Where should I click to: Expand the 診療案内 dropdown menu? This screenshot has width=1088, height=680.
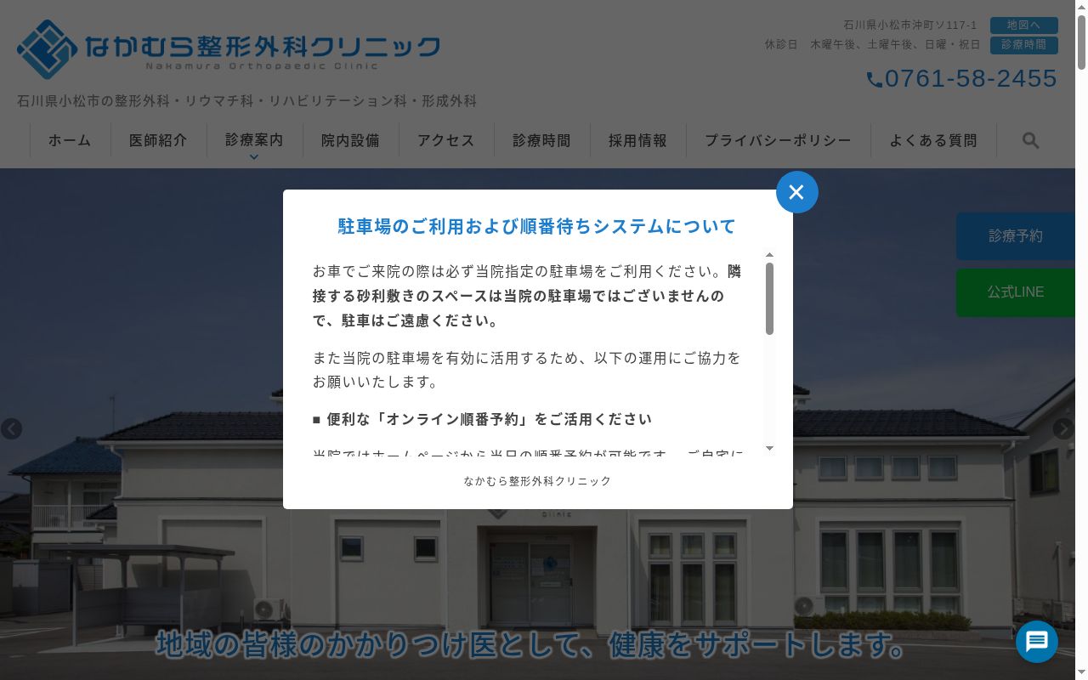(254, 141)
